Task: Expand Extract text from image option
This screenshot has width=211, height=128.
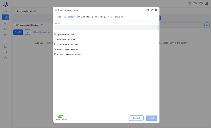Action: click(x=106, y=54)
